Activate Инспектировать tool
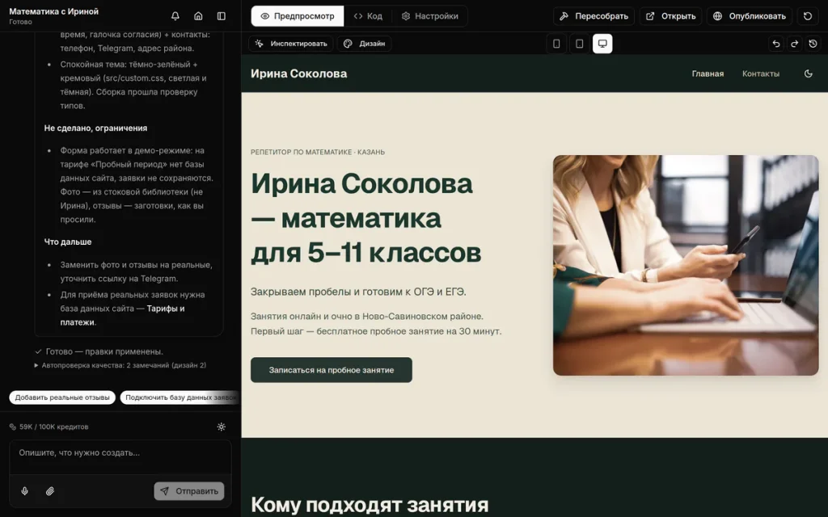The width and height of the screenshot is (828, 517). pos(291,44)
